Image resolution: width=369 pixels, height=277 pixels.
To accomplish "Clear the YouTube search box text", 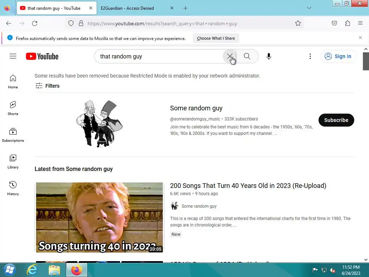I will coord(230,56).
